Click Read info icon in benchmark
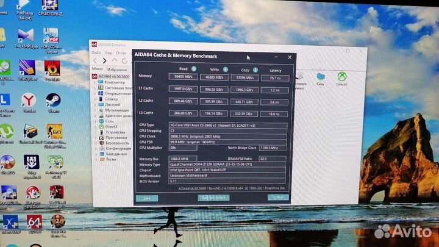This screenshot has width=439, height=247. [x=194, y=68]
